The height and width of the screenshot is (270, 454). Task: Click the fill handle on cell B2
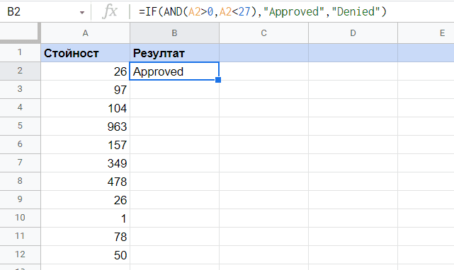pos(218,80)
